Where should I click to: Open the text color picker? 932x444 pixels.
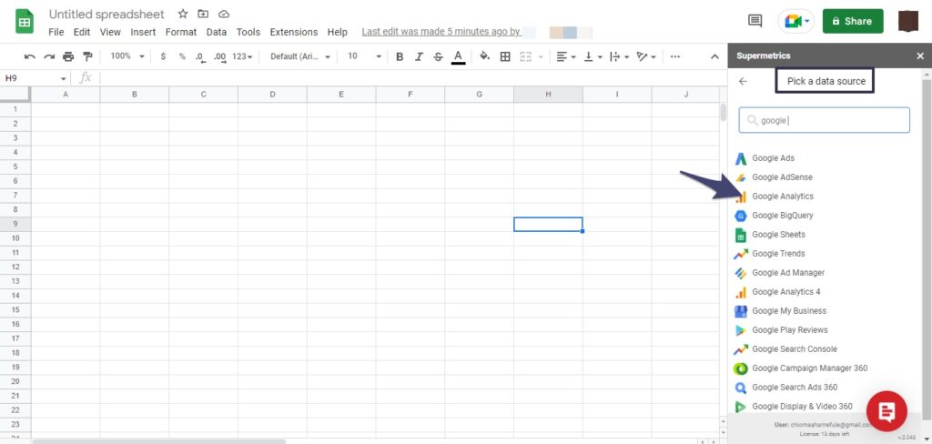point(458,57)
